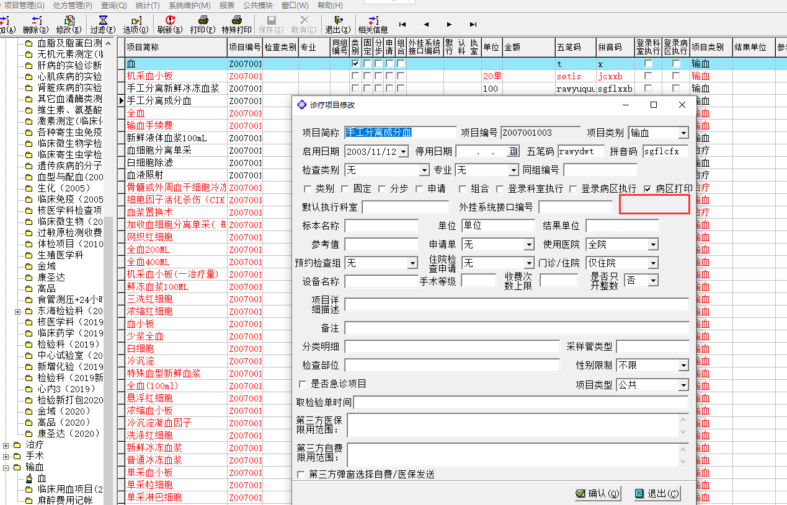The height and width of the screenshot is (505, 787).
Task: Open the 帮助(H) menu
Action: pos(330,5)
